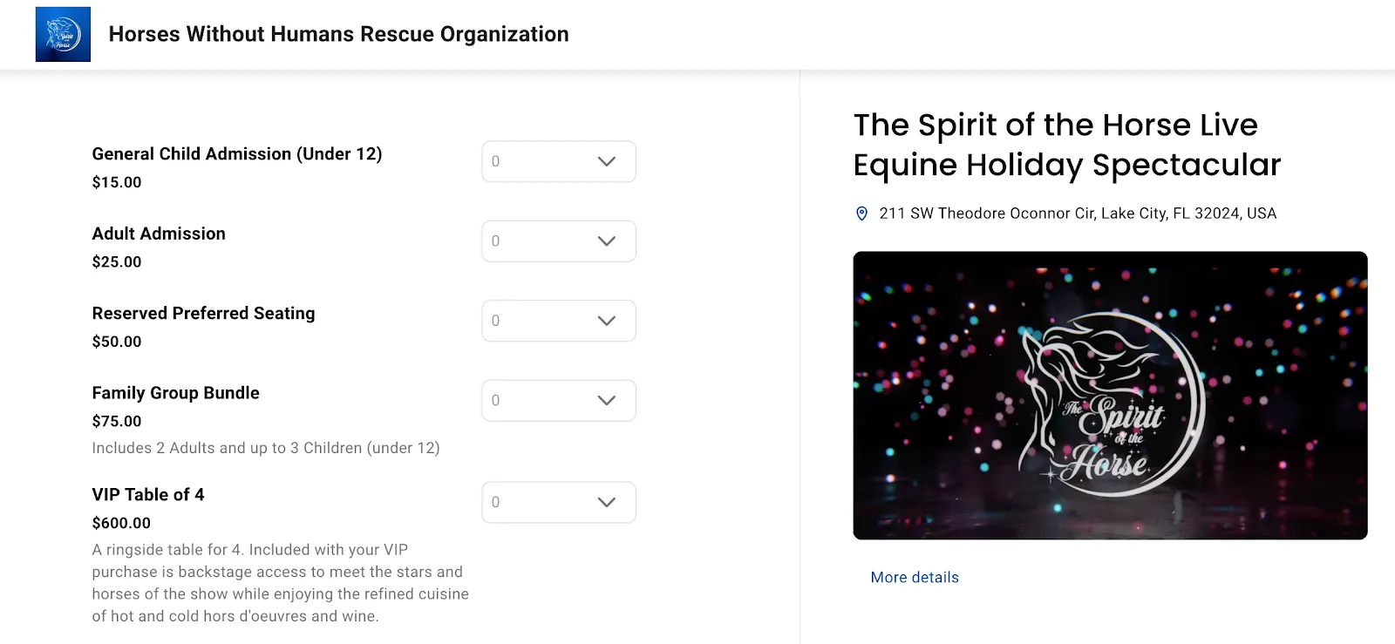Open the Adult Admission quantity dropdown
The image size is (1395, 644).
coord(559,241)
